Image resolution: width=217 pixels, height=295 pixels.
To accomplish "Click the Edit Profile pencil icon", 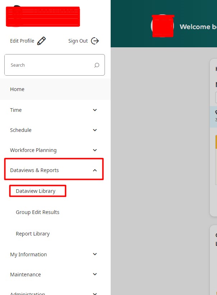I will (42, 41).
